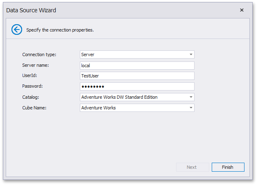The image size is (258, 186).
Task: Click the Server name input field
Action: pyautogui.click(x=137, y=65)
